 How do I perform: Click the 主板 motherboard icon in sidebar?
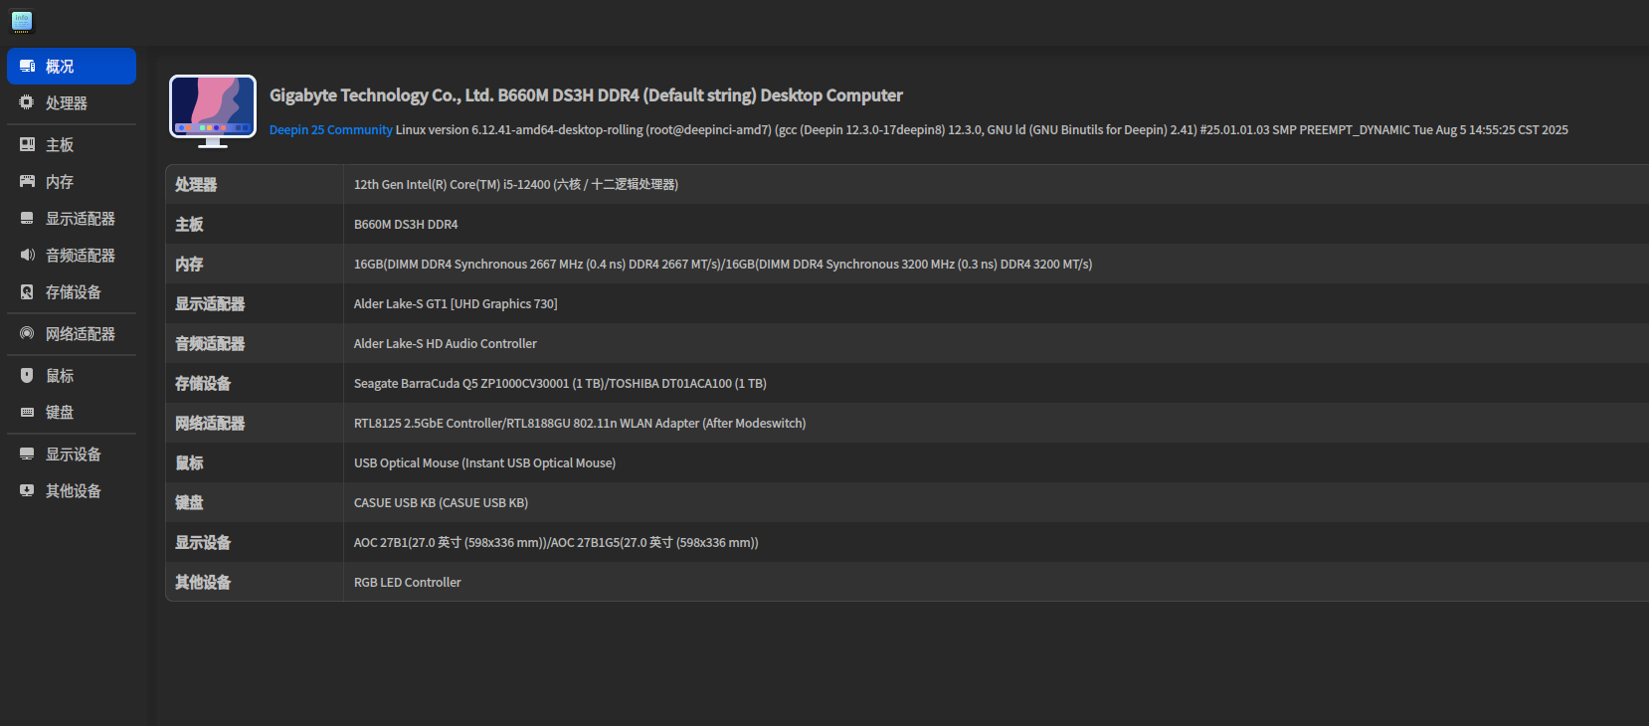27,145
